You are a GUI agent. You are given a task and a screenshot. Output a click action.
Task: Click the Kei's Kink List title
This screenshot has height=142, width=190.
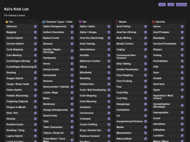click(16, 9)
